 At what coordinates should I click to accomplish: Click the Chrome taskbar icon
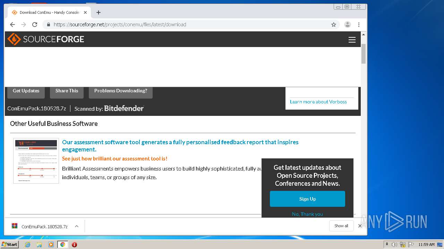tap(62, 245)
